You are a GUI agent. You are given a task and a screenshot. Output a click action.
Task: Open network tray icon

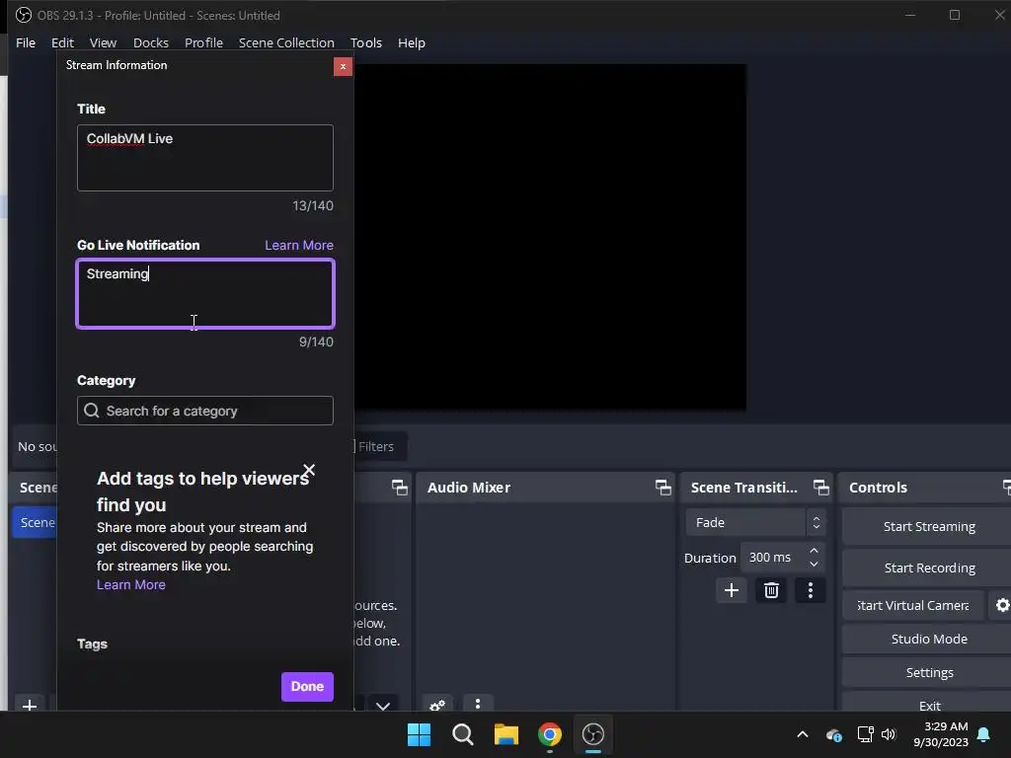(865, 734)
